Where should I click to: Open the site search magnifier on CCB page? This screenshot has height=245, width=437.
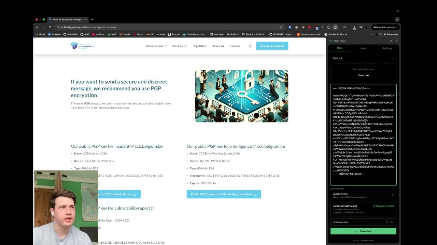[250, 46]
